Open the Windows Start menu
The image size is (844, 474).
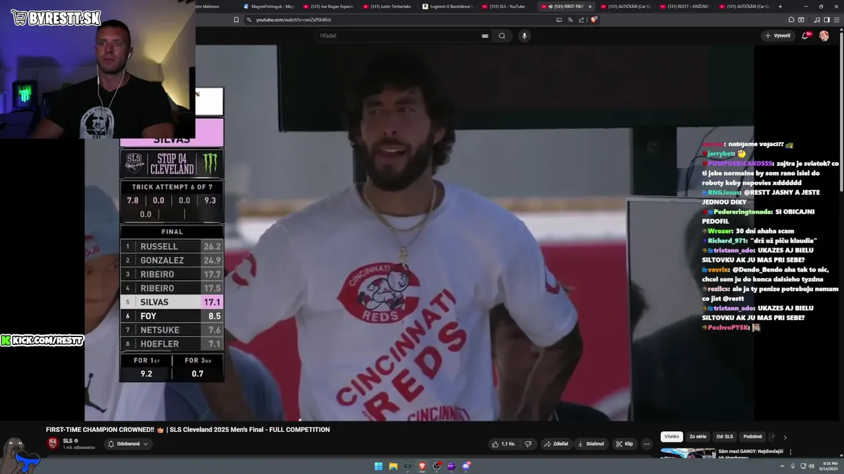(378, 466)
